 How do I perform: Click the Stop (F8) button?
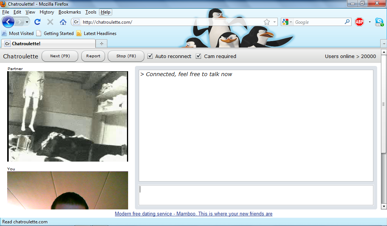[126, 56]
